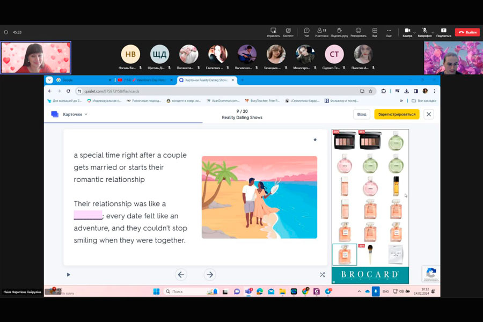
Task: Leave the meeting with Выйти button
Action: (x=467, y=32)
